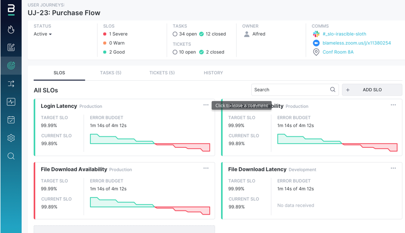This screenshot has height=233, width=405.
Task: Click Login Latency error budget chart
Action: coord(150,142)
